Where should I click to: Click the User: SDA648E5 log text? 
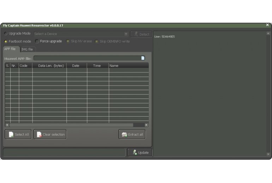point(165,37)
